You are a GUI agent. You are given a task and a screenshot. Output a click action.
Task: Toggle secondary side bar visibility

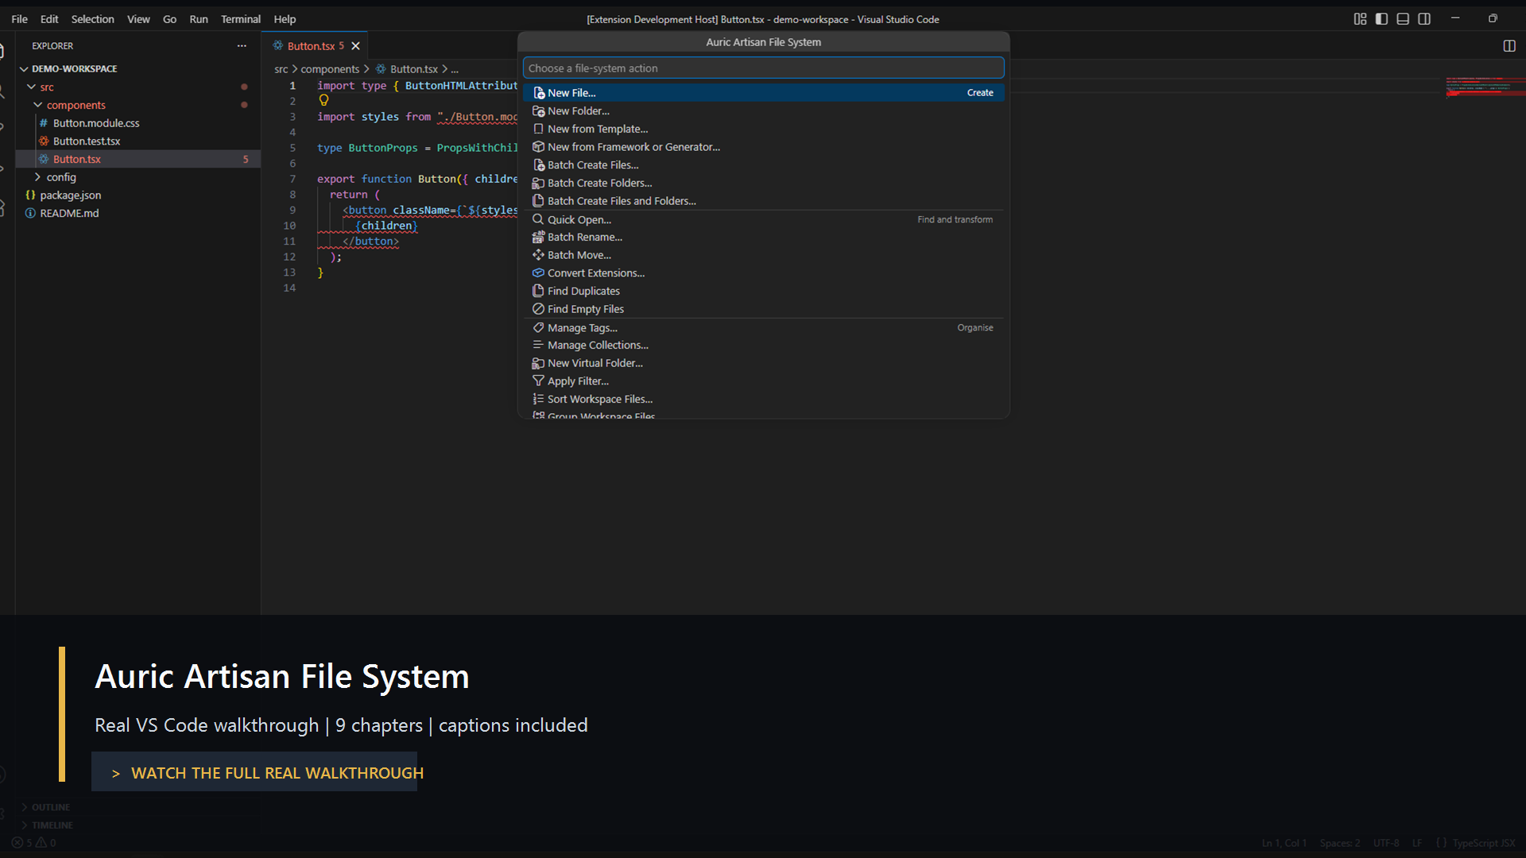click(1424, 19)
